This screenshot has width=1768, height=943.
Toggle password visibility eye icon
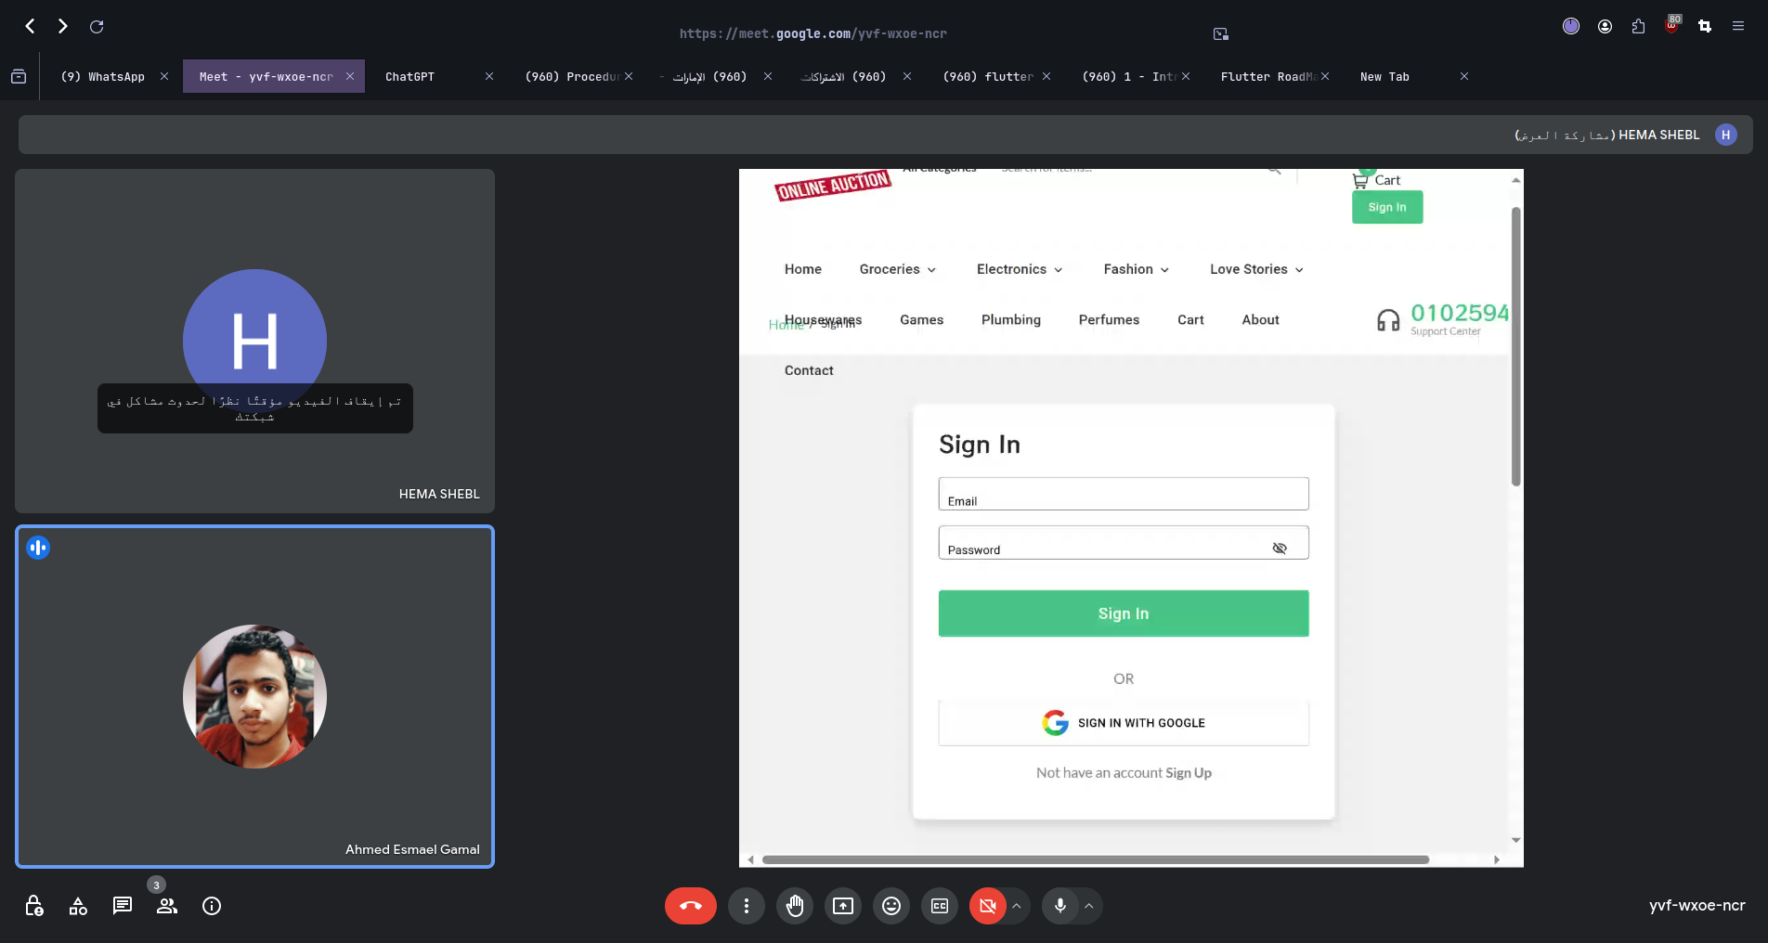[1280, 549]
